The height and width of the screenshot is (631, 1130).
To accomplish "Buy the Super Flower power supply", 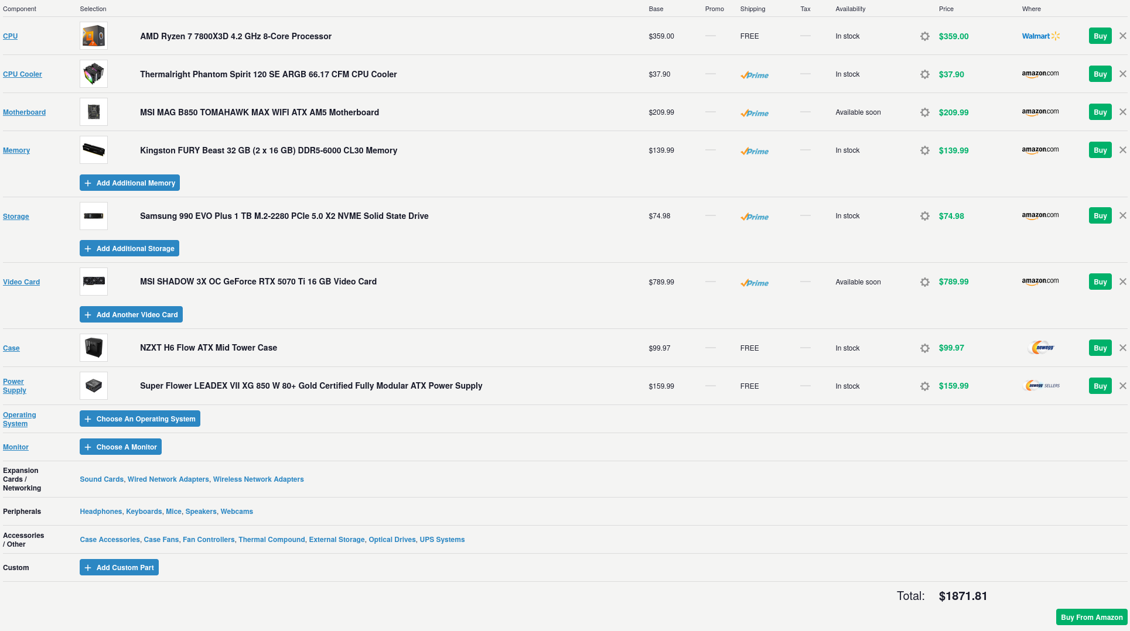I will click(1100, 386).
